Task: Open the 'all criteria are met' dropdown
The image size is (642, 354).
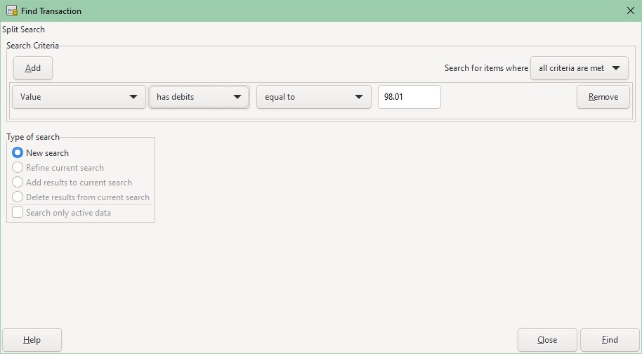Action: 579,68
